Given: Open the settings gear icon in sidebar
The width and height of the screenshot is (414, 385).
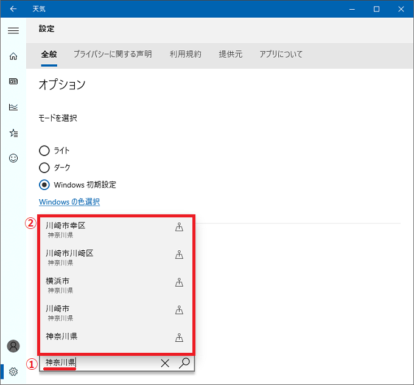Looking at the screenshot, I should click(x=13, y=372).
